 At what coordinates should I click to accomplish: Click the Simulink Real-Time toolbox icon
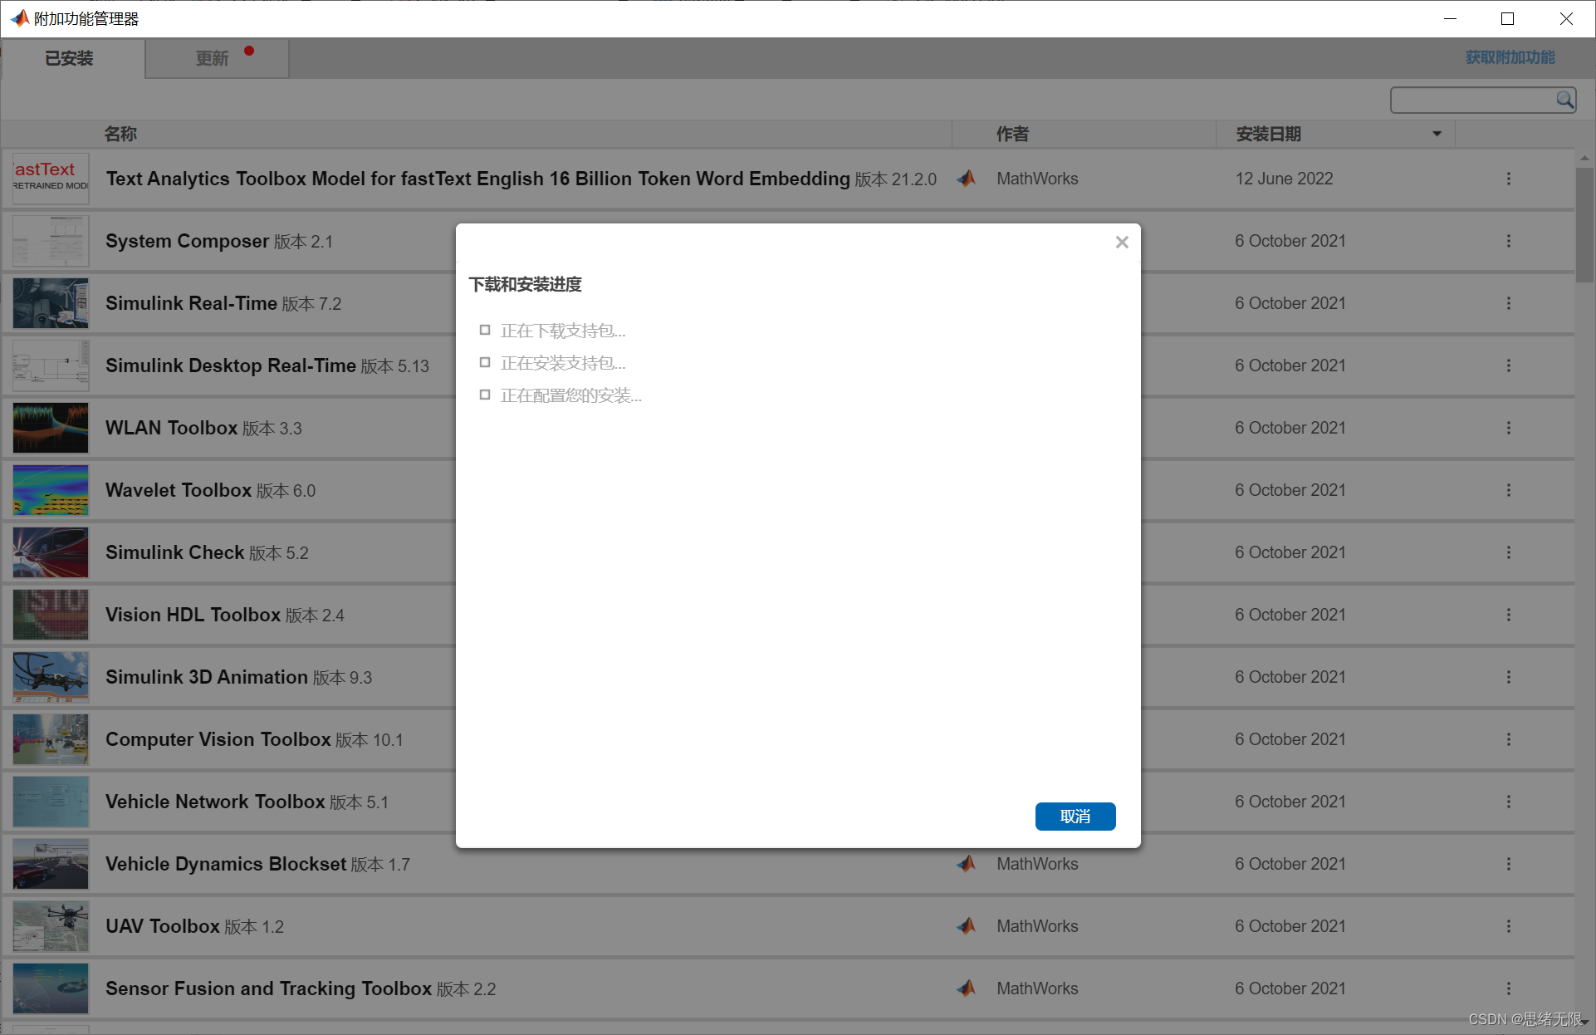point(49,302)
